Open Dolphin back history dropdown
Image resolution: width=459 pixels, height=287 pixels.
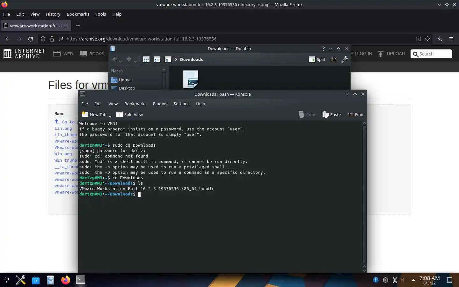[x=120, y=61]
